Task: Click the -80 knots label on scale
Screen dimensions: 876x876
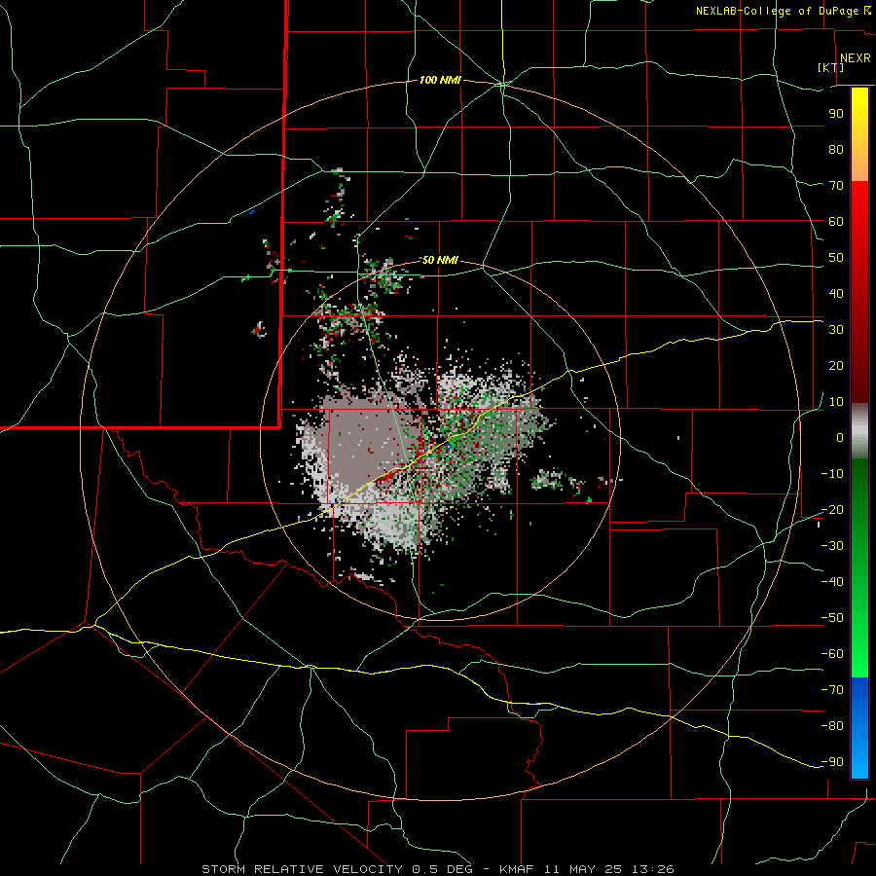Action: [x=832, y=726]
